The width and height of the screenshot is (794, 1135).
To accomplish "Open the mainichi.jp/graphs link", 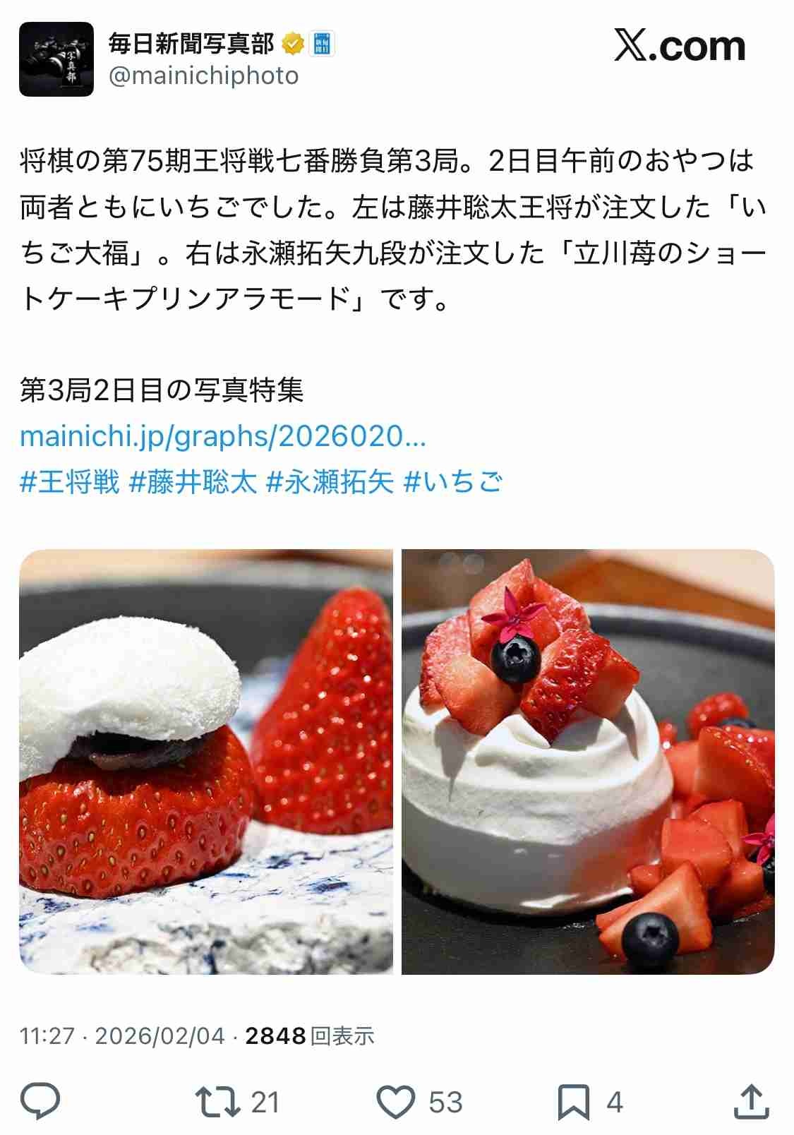I will tap(223, 436).
